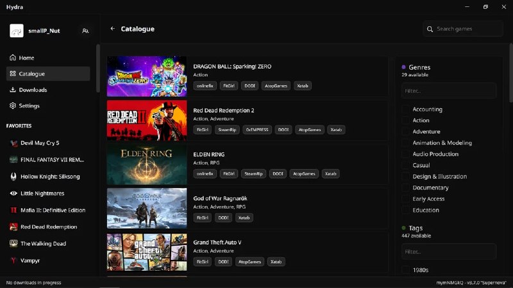Click DODI tag on God of War Ragnarök

point(223,218)
